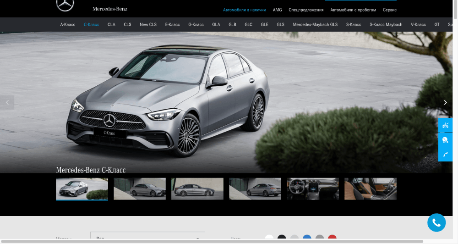Select third thumbnail showing side profile
This screenshot has width=458, height=244.
(197, 189)
